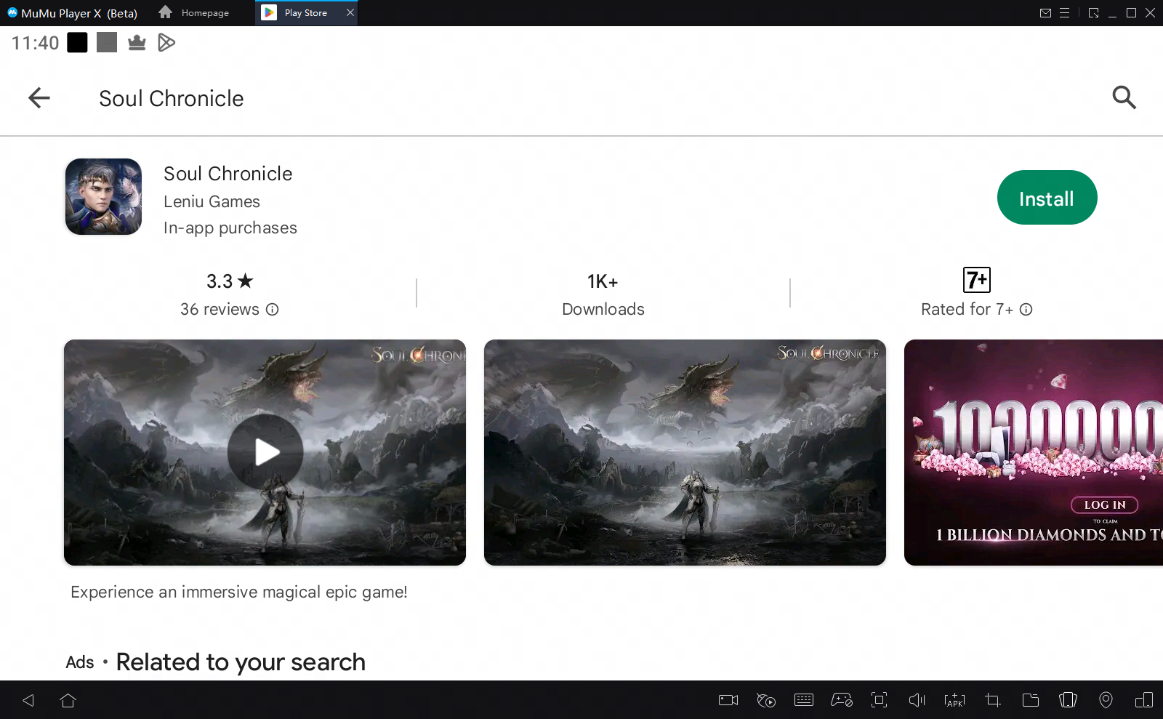
Task: Click the In-app purchases label
Action: pos(230,228)
